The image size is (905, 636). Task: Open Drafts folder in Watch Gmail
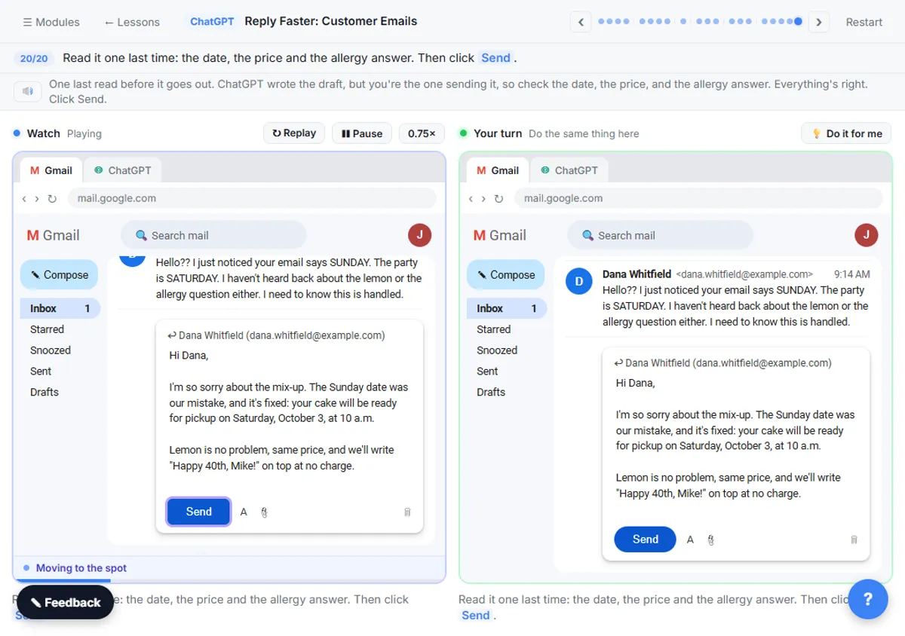coord(44,392)
